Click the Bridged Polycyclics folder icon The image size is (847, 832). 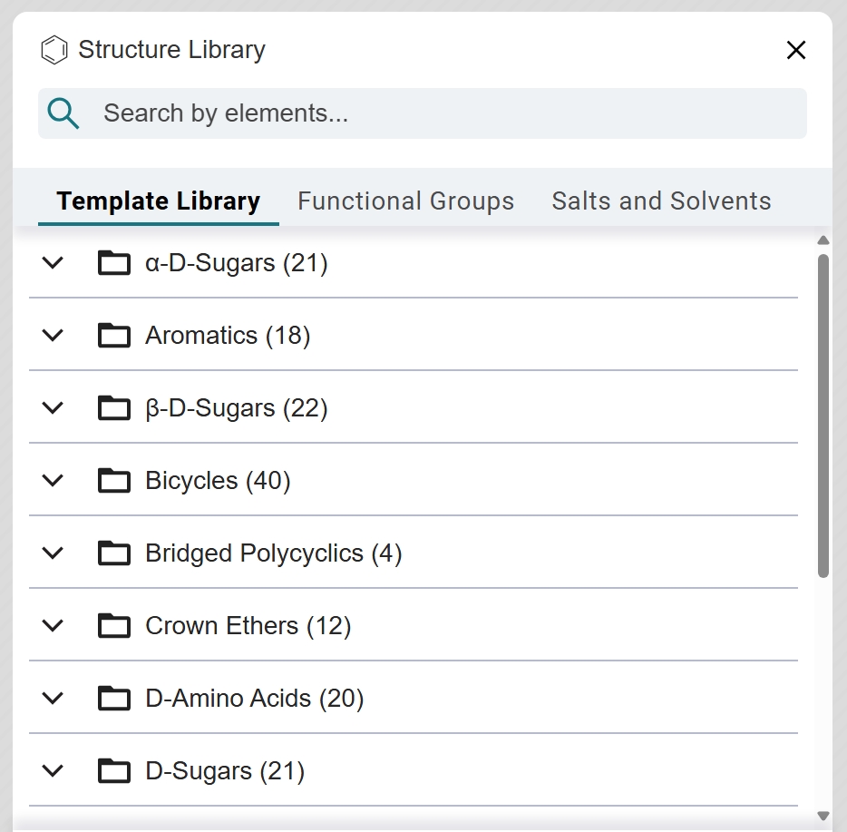click(x=114, y=553)
